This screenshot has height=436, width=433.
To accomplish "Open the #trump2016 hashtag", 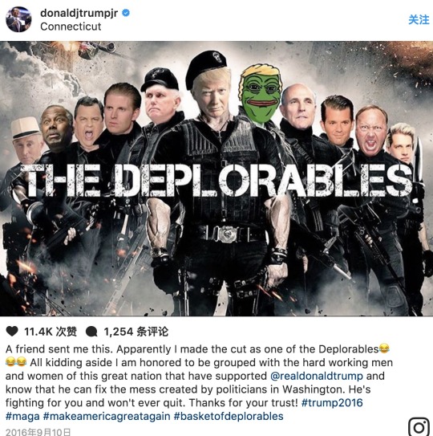I will pos(332,402).
